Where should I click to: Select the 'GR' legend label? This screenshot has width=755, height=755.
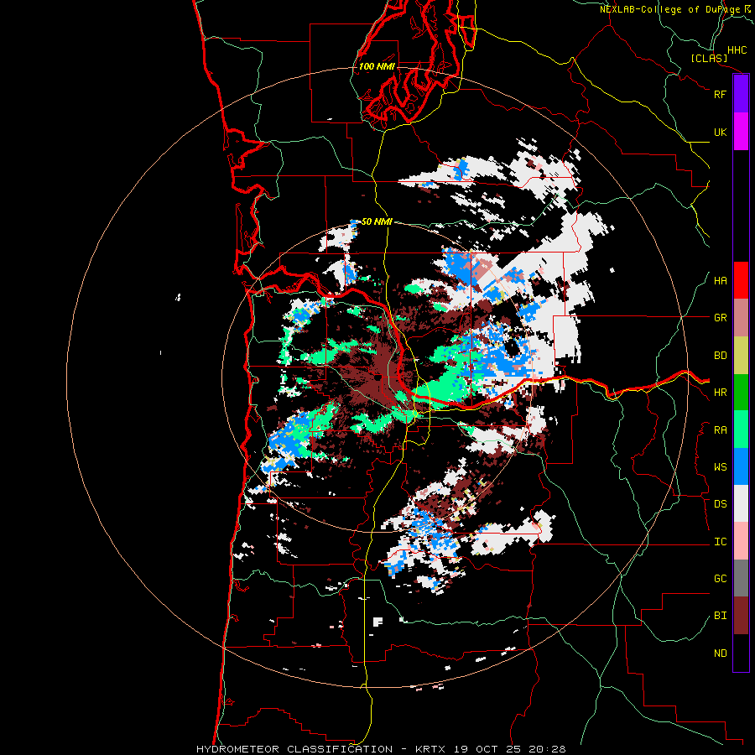[x=720, y=318]
